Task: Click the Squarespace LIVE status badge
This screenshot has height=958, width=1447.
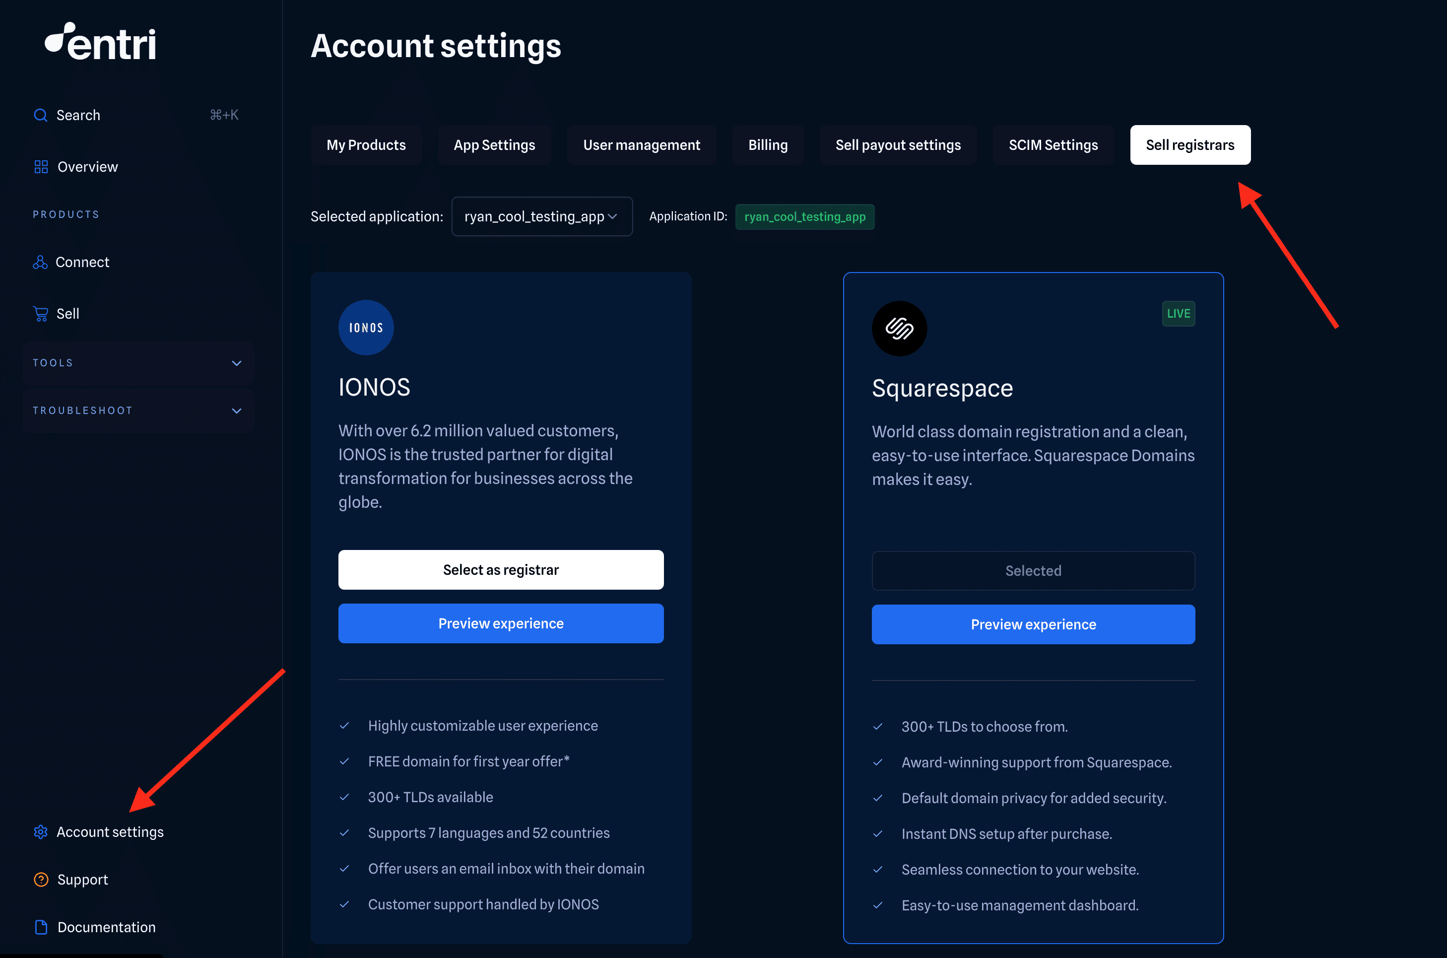Action: (1178, 313)
